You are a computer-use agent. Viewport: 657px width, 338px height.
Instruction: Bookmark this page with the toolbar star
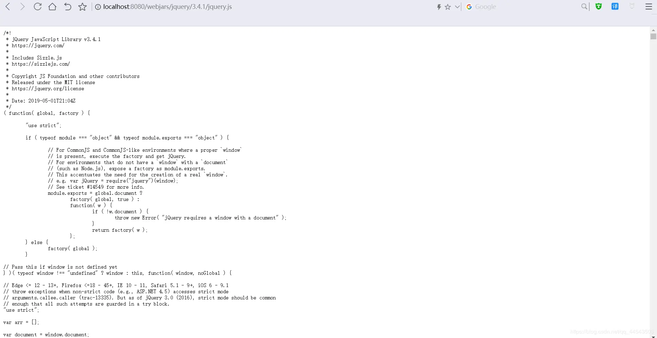[x=82, y=7]
